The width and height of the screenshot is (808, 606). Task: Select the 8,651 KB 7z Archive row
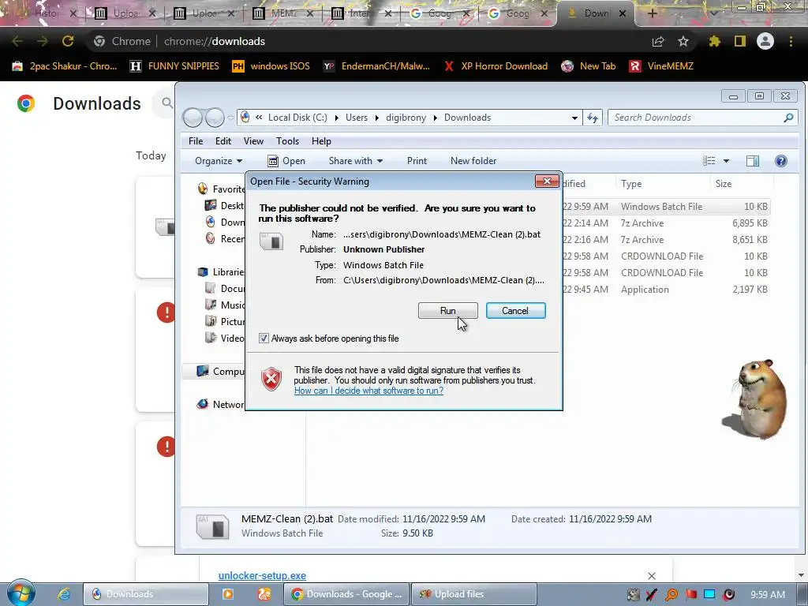point(666,240)
